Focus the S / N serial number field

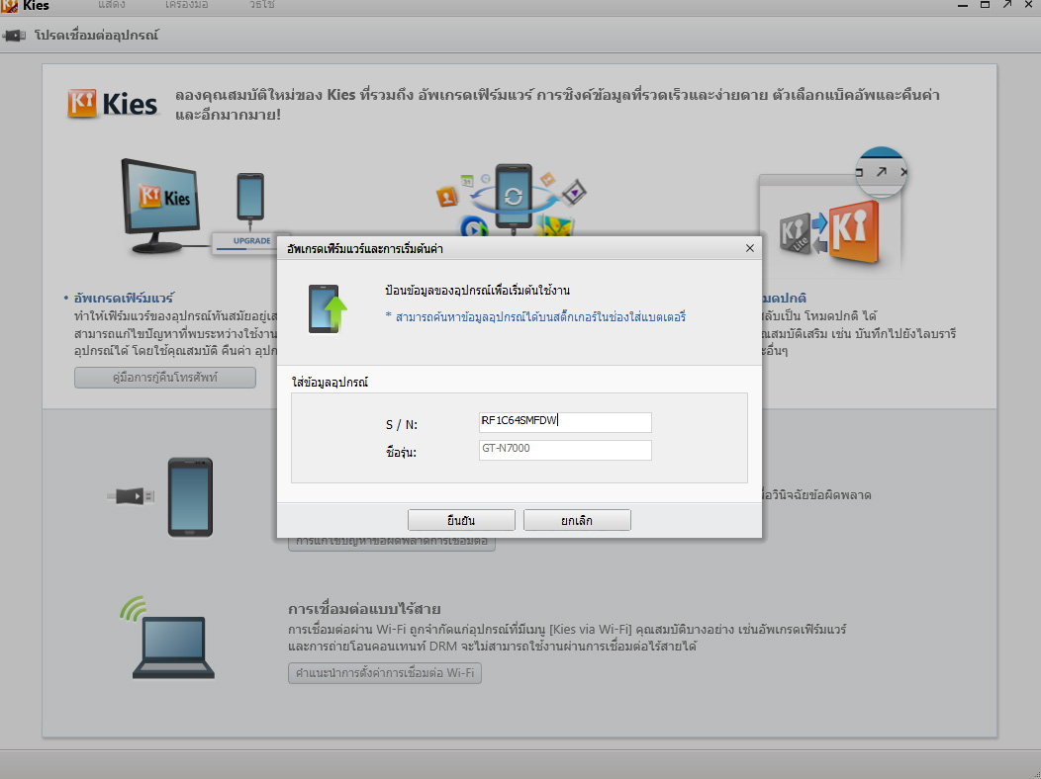pos(565,422)
